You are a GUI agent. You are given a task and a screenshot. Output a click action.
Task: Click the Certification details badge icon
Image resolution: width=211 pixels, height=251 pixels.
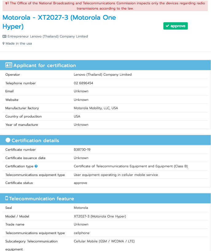[x=8, y=140]
